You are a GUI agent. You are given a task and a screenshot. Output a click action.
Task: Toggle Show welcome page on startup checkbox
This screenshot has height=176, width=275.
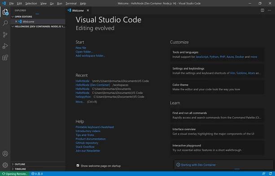coord(78,166)
